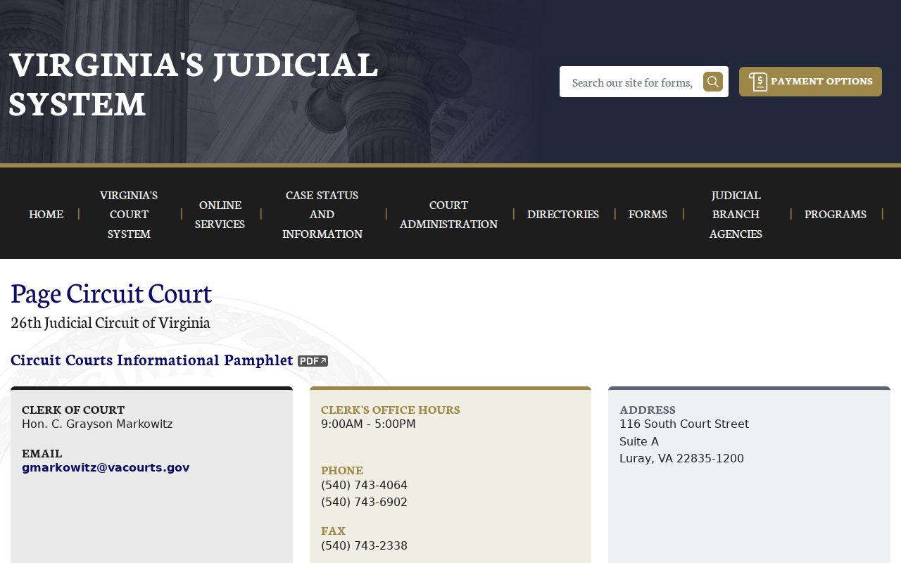Open the Payment Options button

pyautogui.click(x=810, y=82)
